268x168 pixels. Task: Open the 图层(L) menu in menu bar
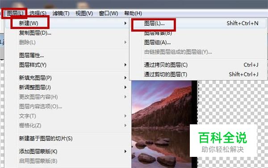click(x=15, y=13)
